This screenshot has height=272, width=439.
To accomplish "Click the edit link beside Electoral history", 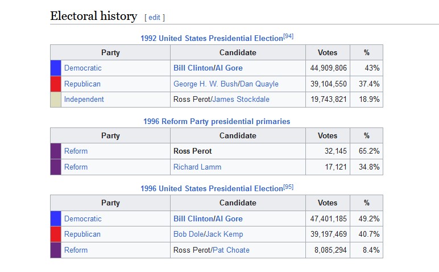I will 154,18.
